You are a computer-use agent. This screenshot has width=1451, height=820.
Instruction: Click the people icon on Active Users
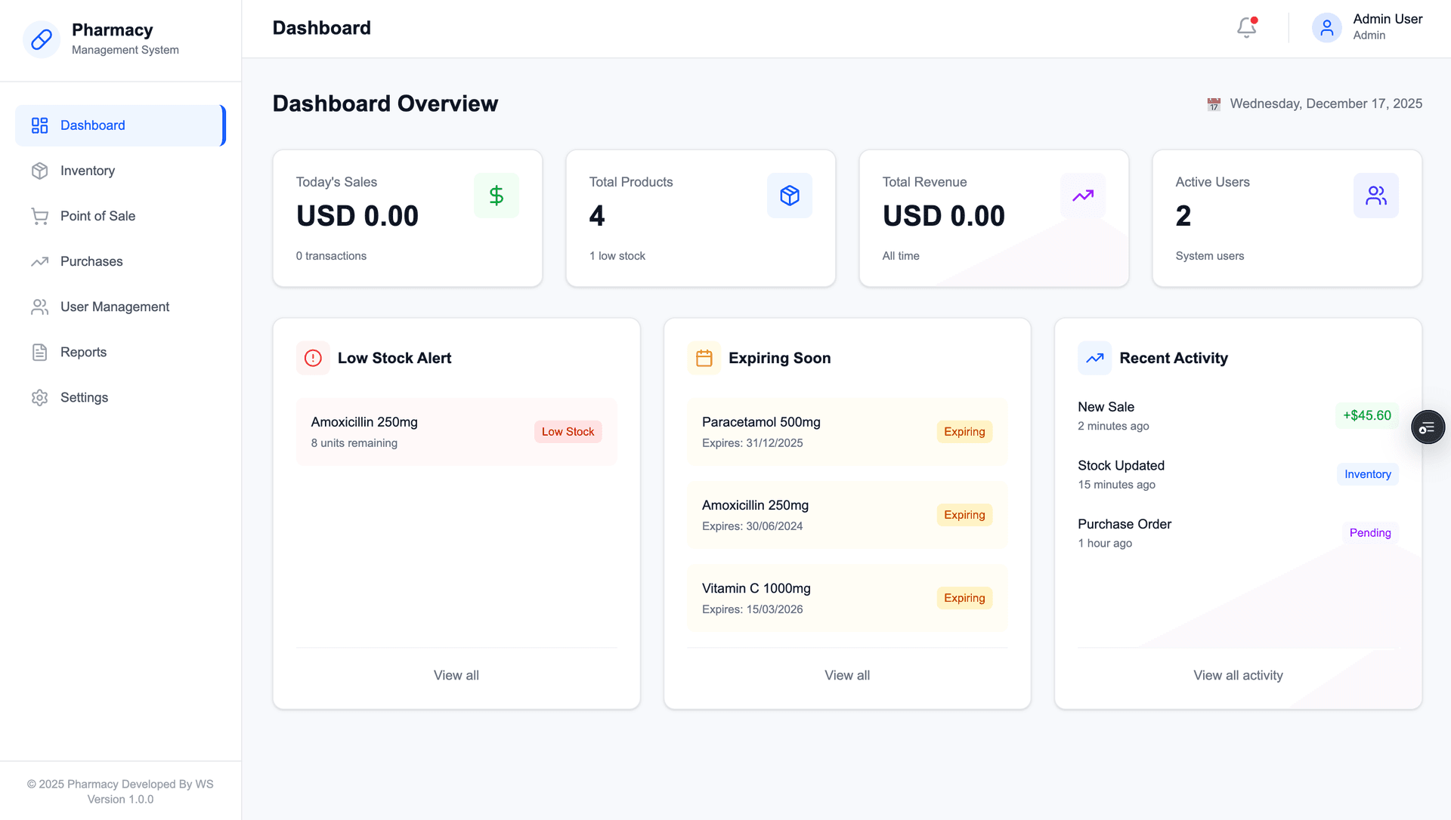coord(1375,196)
